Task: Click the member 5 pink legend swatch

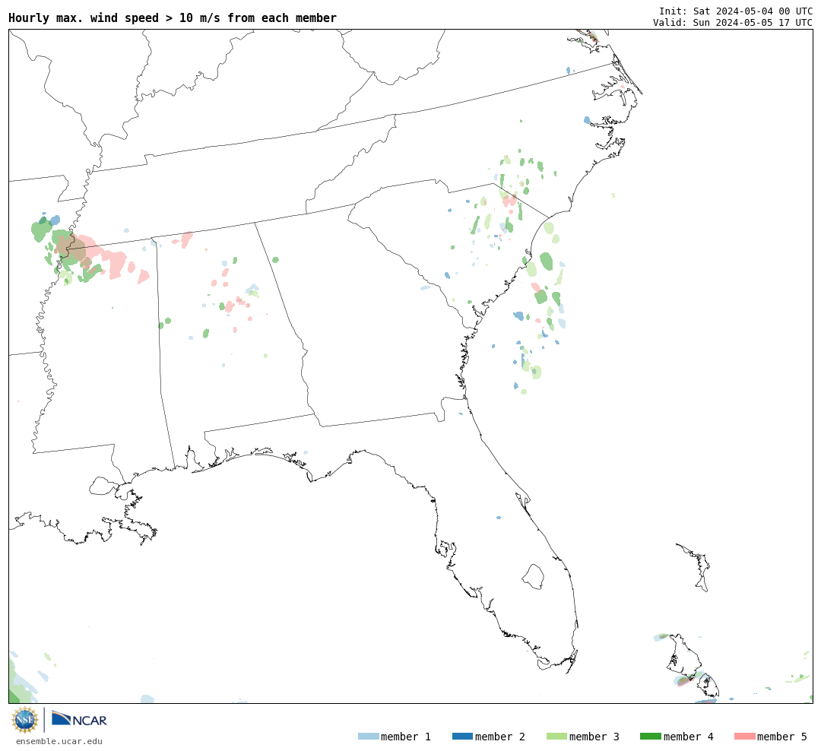Action: point(744,736)
